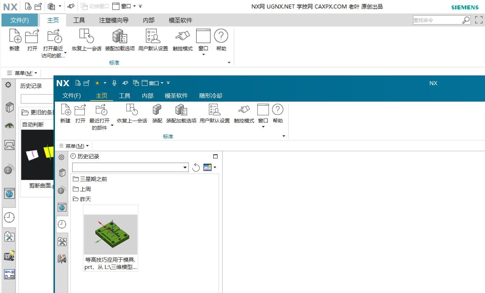Click quick-access open icon in back title bar
485x293 pixels.
(x=38, y=6)
